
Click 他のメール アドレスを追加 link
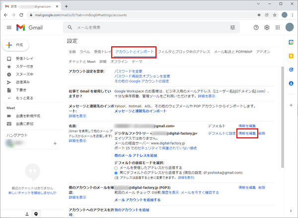pyautogui.click(x=139, y=156)
